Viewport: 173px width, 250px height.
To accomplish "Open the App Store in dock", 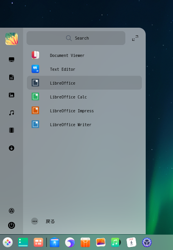I will [85, 242].
